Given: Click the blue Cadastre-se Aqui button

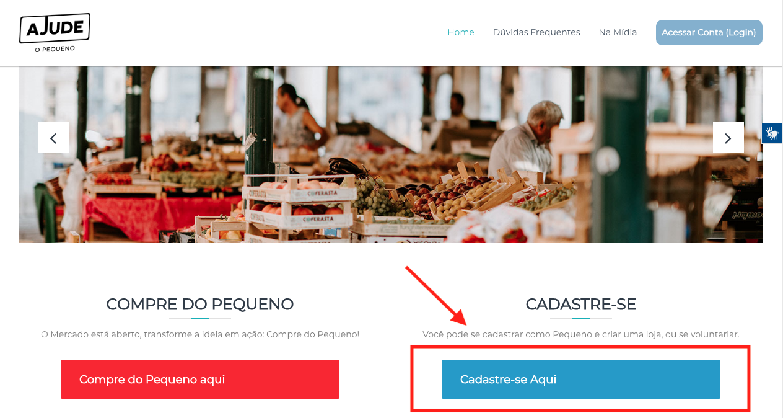Looking at the screenshot, I should tap(581, 379).
